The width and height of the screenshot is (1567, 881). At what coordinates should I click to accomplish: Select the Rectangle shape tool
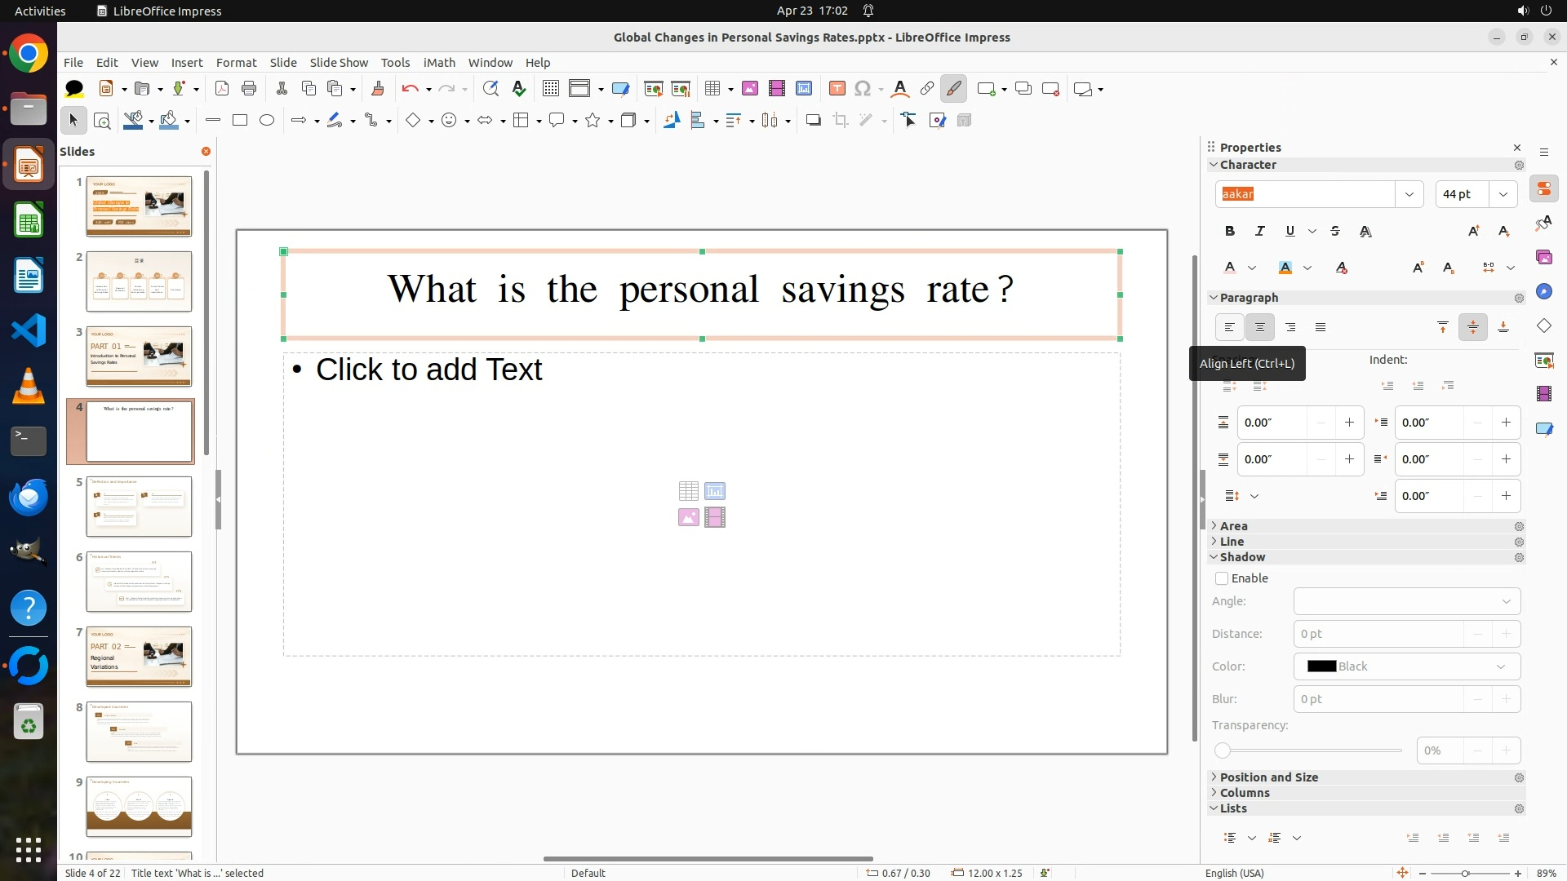240,121
